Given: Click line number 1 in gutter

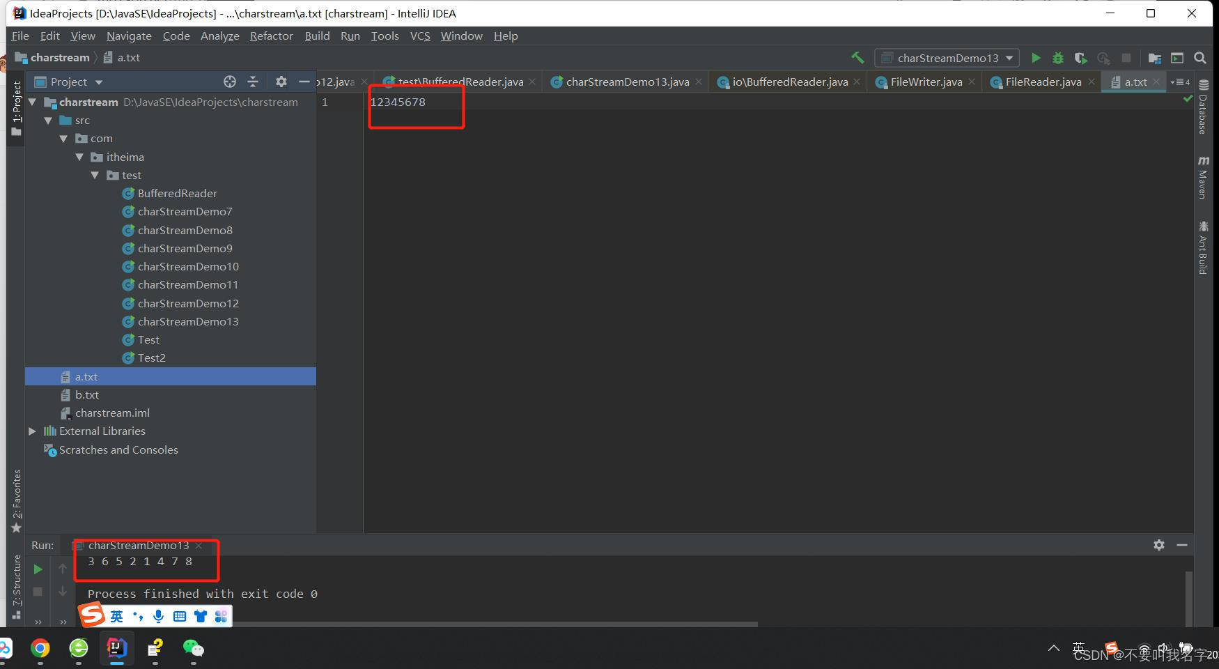Looking at the screenshot, I should pos(325,102).
